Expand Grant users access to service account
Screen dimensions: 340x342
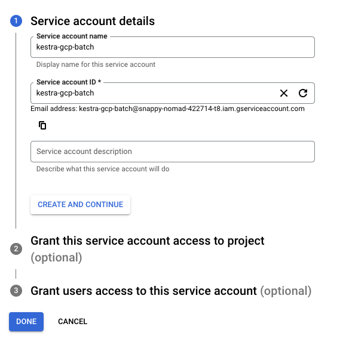(x=171, y=291)
